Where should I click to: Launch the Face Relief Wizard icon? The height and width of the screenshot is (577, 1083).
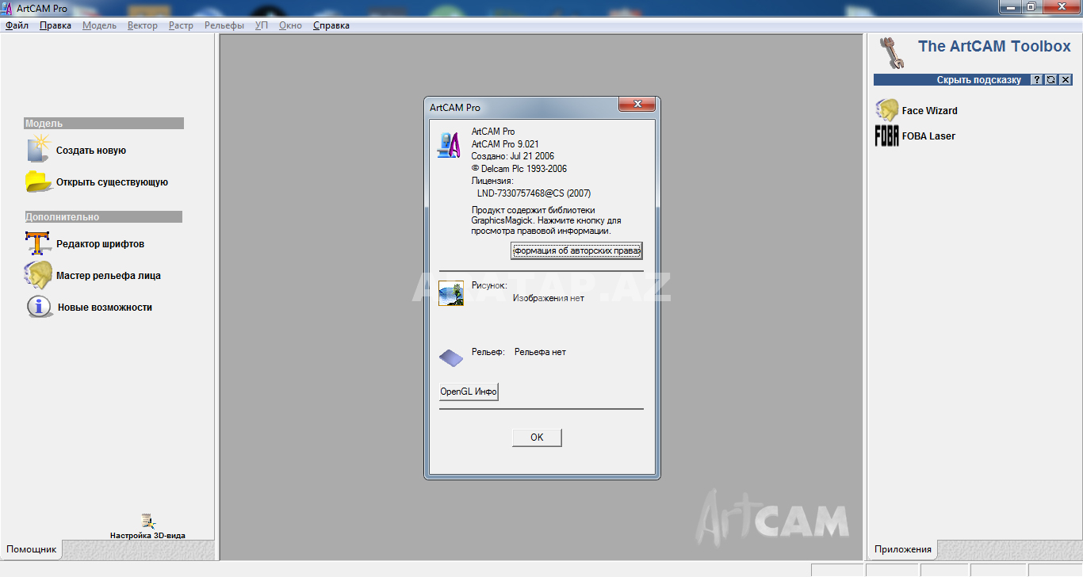point(38,275)
